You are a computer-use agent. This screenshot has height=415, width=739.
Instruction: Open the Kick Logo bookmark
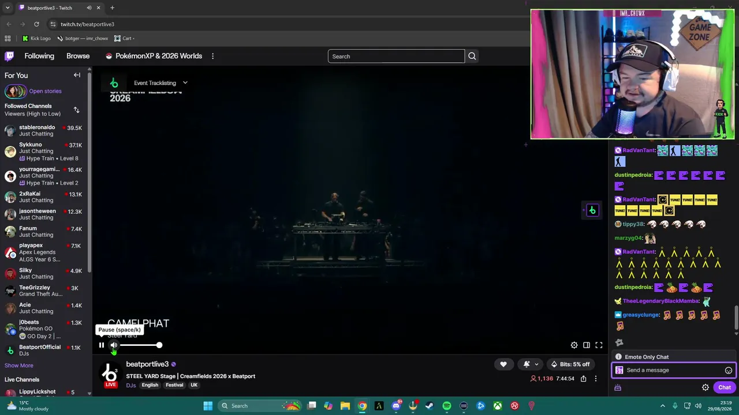click(x=36, y=39)
